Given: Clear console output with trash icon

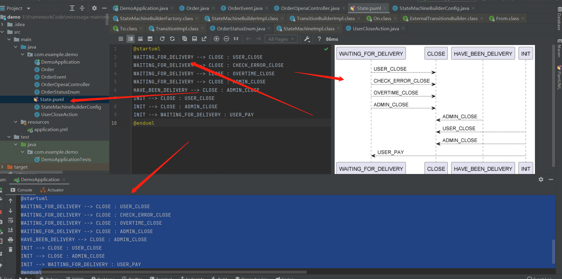Looking at the screenshot, I should click(x=11, y=250).
